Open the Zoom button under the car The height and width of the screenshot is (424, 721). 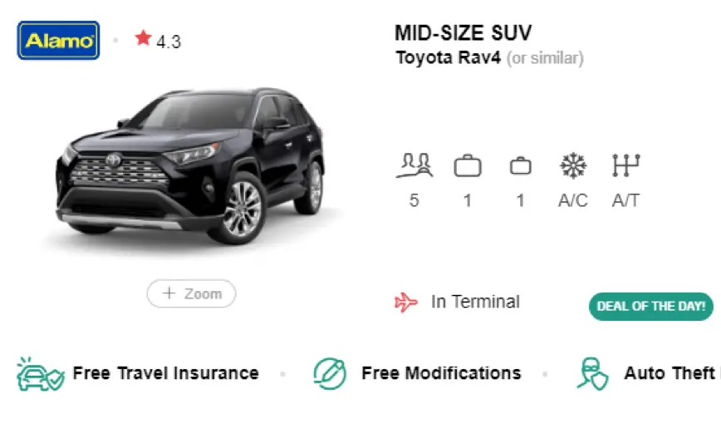coord(191,293)
